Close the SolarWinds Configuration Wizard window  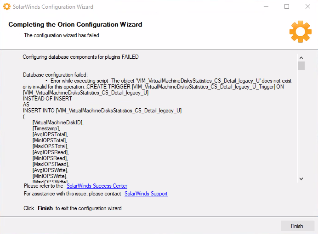(x=308, y=7)
